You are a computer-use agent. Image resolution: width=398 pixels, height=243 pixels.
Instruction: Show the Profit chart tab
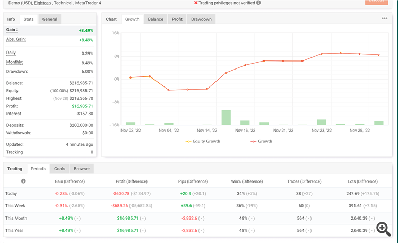point(177,19)
